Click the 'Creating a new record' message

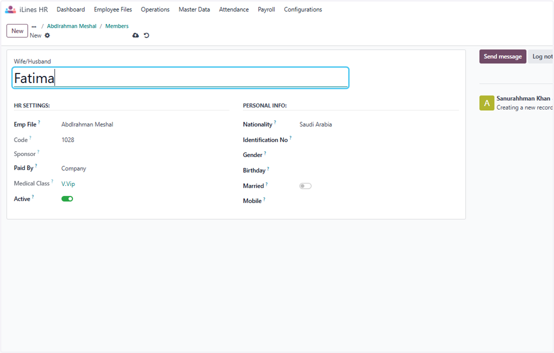click(x=525, y=108)
